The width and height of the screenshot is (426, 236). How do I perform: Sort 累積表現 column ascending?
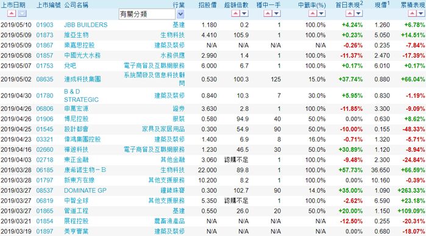(x=412, y=13)
